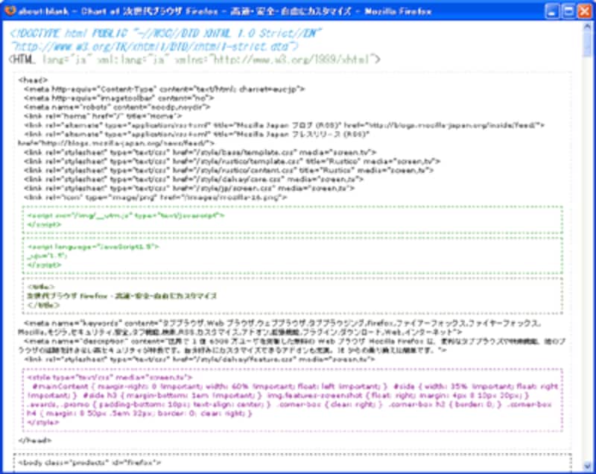
Task: Click the href blogs.mozilla-japan.org/news/feed line
Action: click(116, 143)
